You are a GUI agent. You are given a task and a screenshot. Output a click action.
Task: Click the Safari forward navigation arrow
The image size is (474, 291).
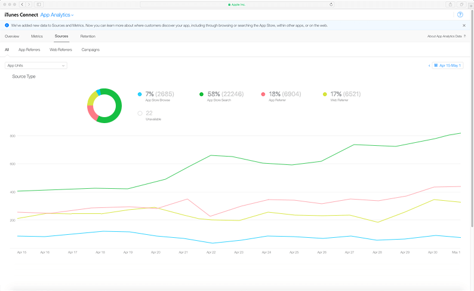[x=29, y=4]
